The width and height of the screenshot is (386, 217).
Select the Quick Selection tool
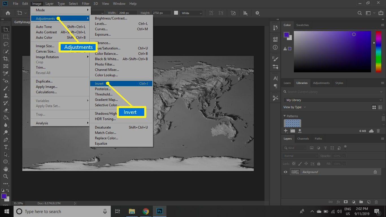point(5,51)
